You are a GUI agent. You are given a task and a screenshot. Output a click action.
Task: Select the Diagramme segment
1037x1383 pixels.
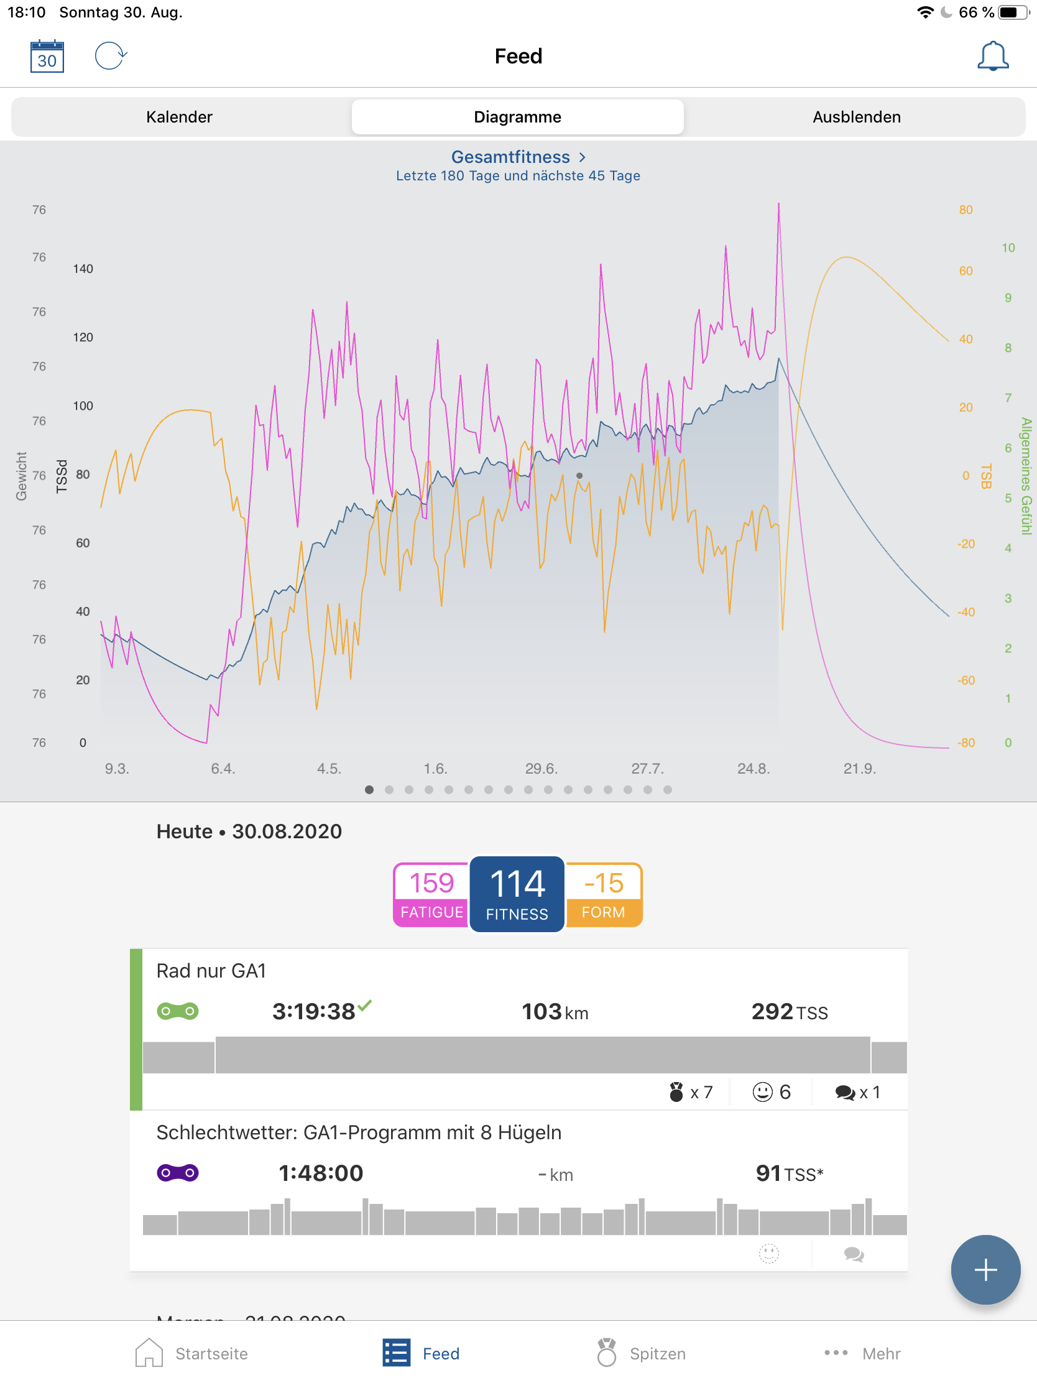pos(517,117)
